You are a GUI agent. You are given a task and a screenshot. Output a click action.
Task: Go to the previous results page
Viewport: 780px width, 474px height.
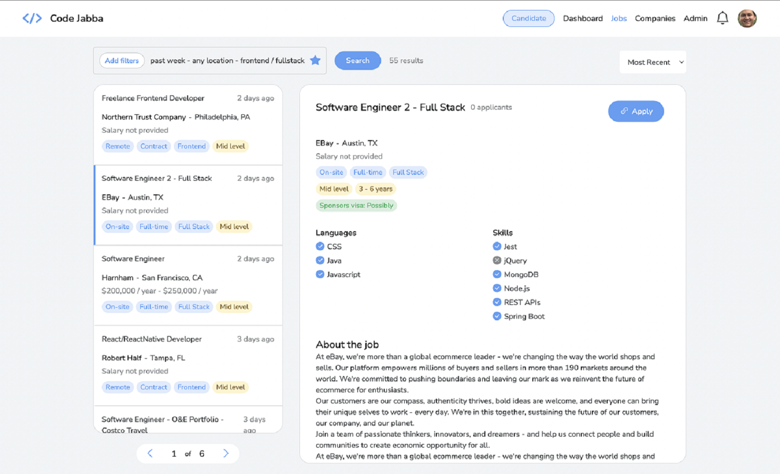(x=150, y=453)
